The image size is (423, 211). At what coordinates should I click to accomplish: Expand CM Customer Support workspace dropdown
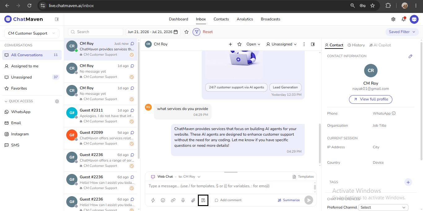[x=32, y=33]
